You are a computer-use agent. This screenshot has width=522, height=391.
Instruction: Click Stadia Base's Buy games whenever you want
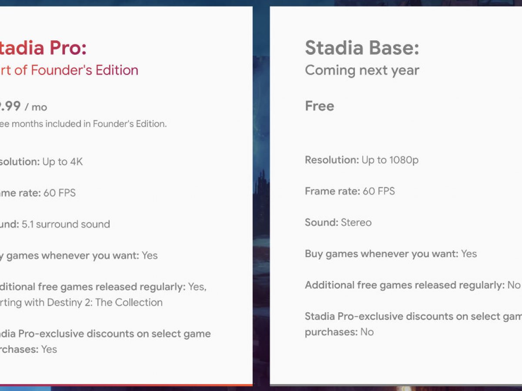390,254
